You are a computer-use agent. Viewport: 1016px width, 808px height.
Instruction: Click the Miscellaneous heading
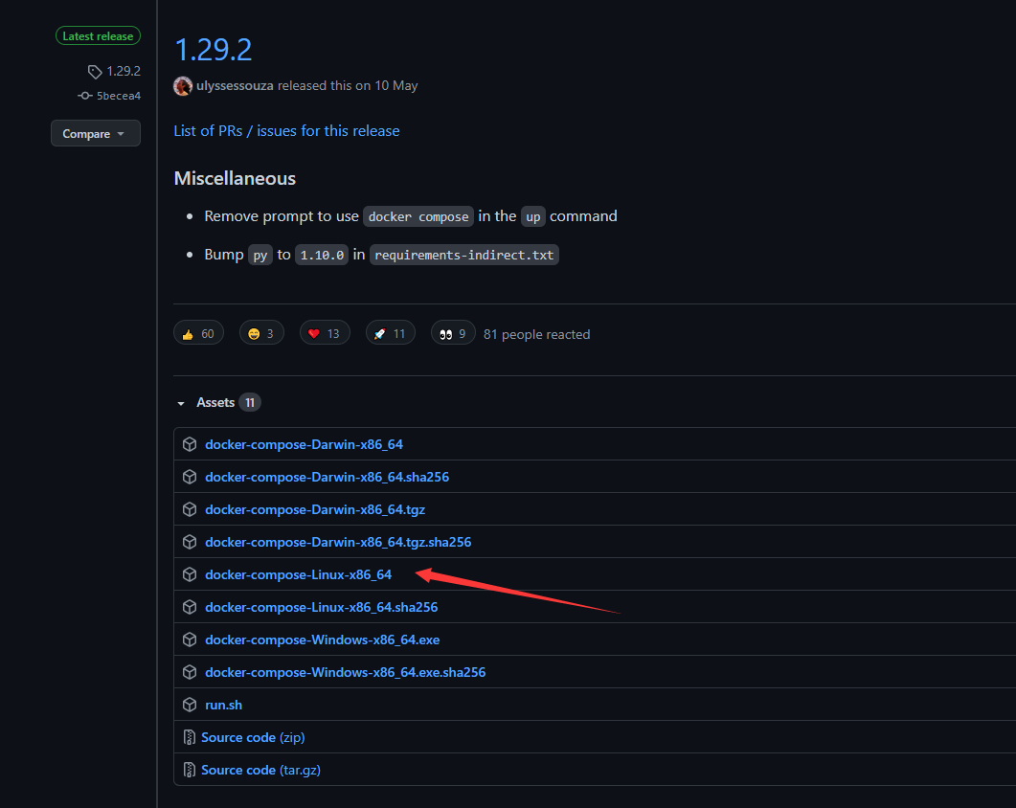pos(235,178)
